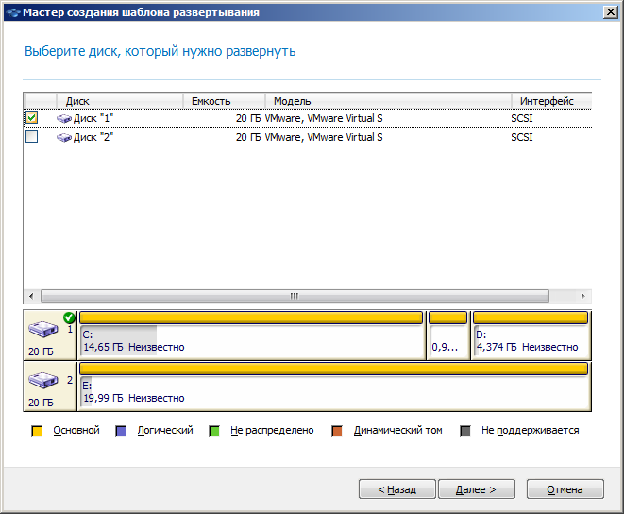Select the 20 ГБ disk 1 icon in the partition map

pos(43,330)
